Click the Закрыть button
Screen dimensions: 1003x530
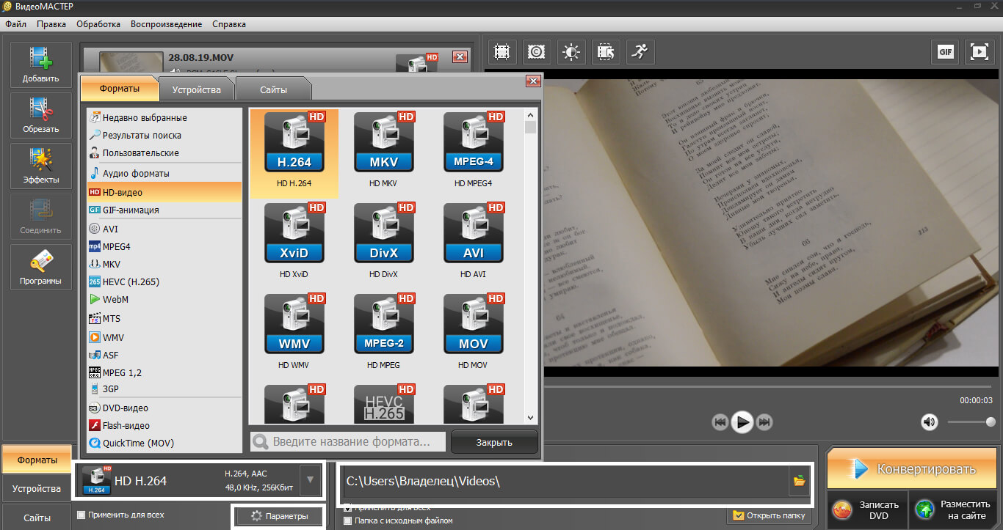point(494,442)
